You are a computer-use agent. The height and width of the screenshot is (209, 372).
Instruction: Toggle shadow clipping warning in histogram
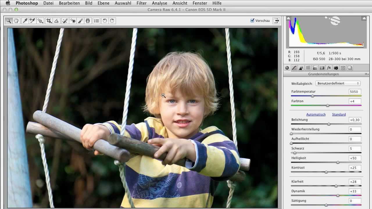pos(288,18)
